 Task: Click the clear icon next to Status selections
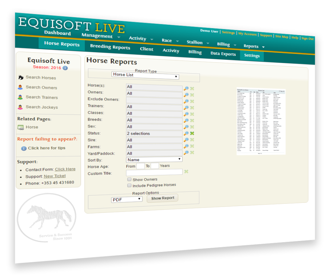pyautogui.click(x=192, y=133)
